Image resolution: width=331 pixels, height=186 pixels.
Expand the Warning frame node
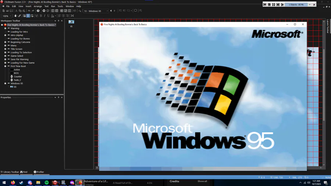coord(5,28)
